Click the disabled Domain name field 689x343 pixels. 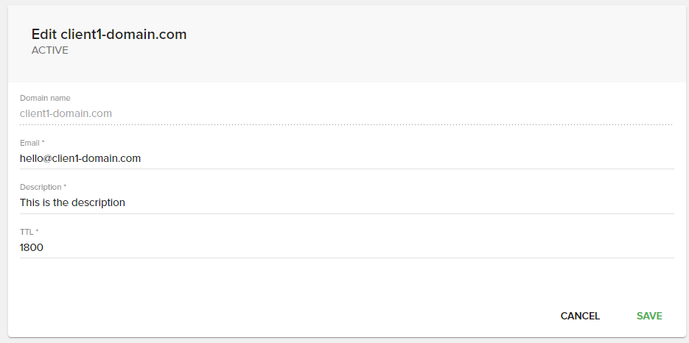click(346, 113)
